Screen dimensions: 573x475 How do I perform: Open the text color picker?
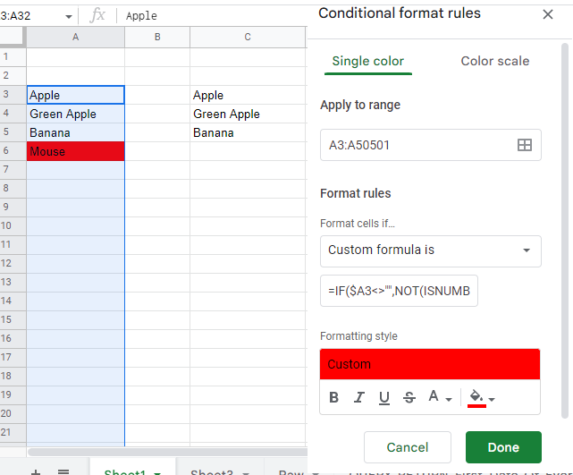tap(440, 397)
